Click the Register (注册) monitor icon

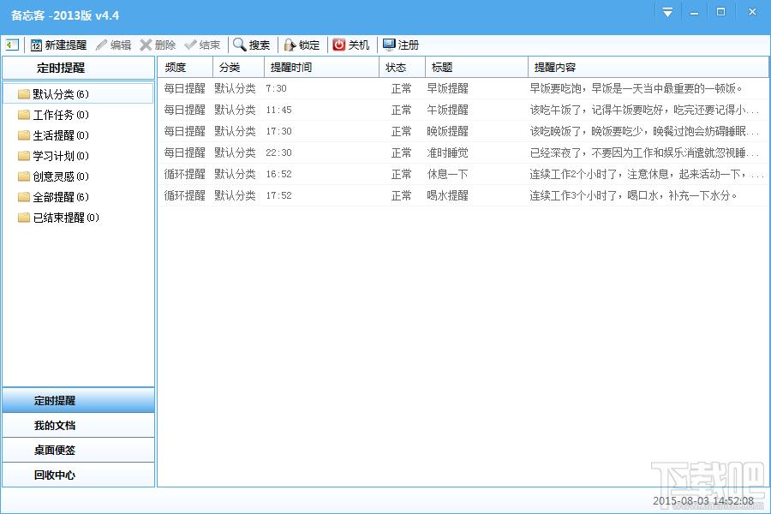pos(389,45)
